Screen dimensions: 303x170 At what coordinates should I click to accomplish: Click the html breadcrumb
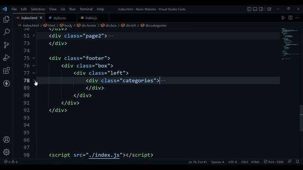coord(52,25)
